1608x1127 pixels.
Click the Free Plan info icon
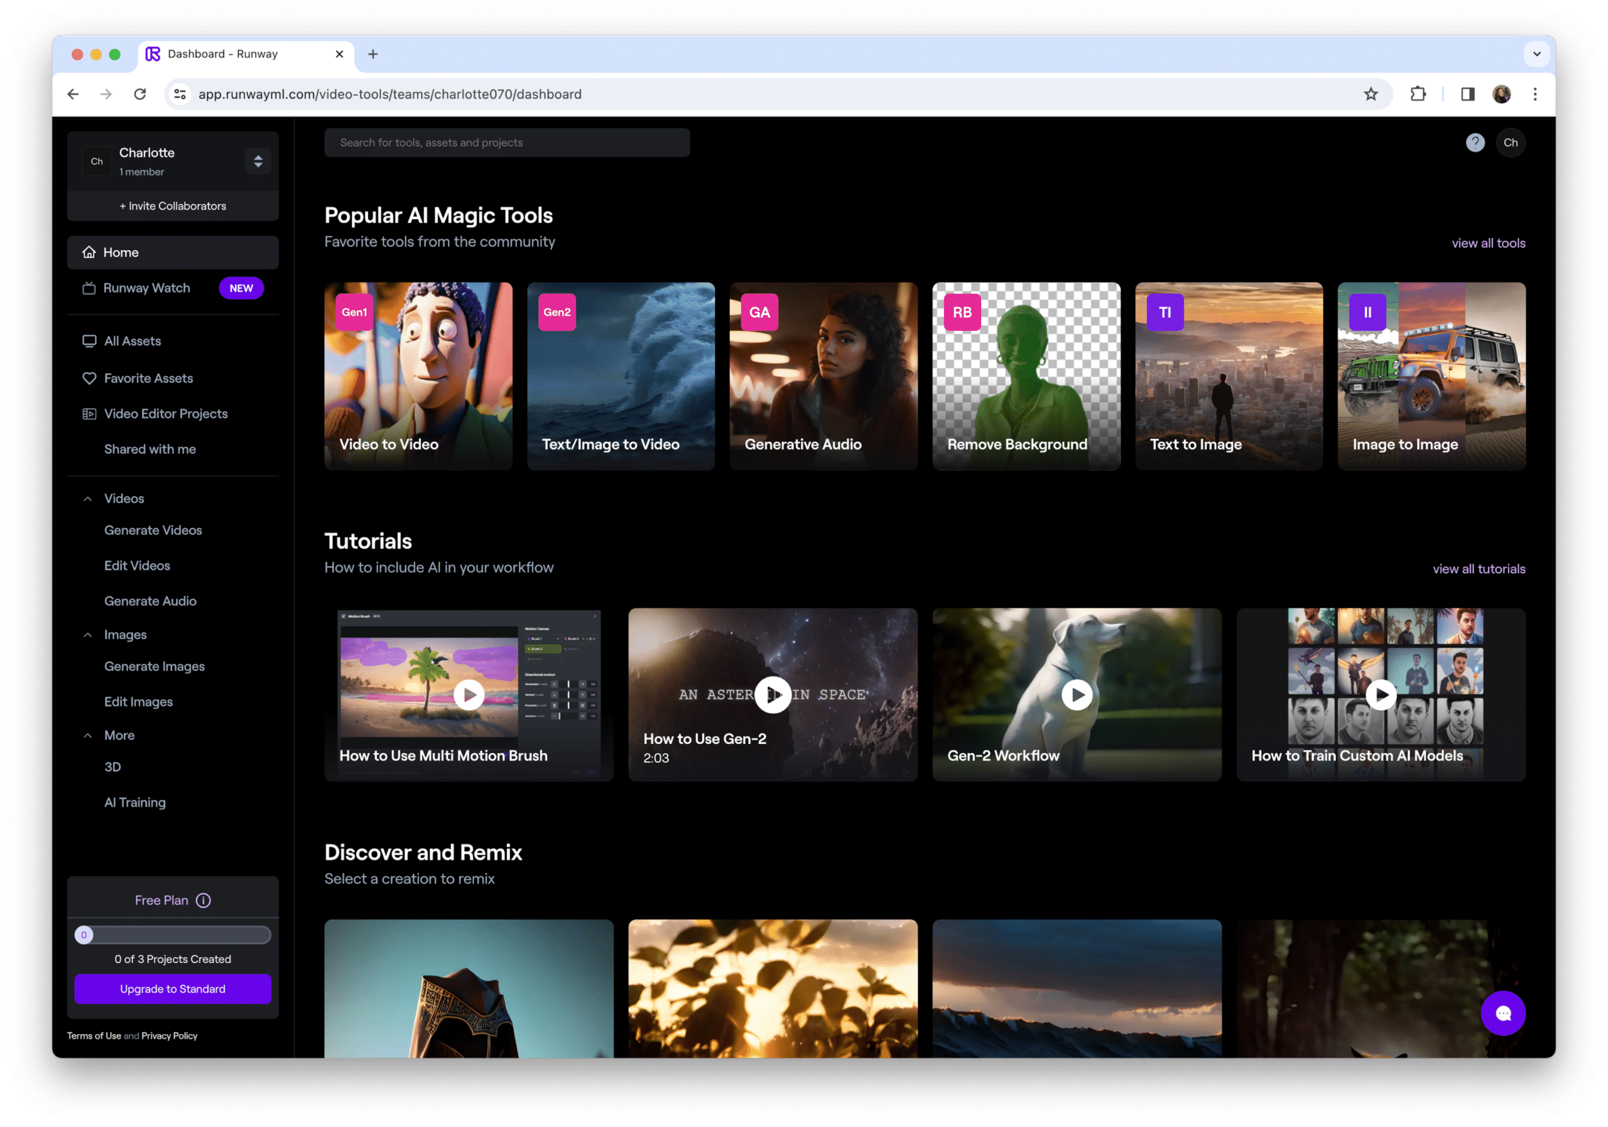203,900
